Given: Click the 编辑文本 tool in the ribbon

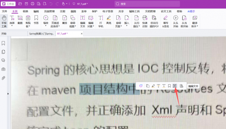Looking at the screenshot, I should pos(82,21).
